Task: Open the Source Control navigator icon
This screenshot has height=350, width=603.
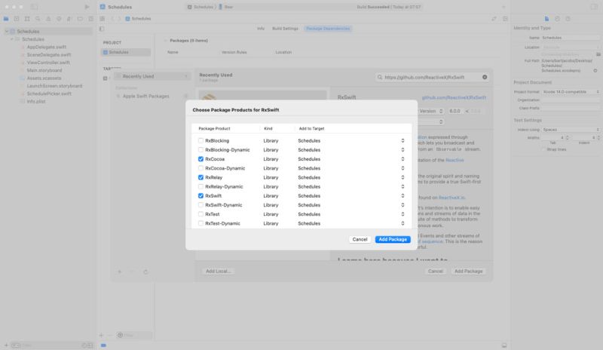Action: pos(17,19)
